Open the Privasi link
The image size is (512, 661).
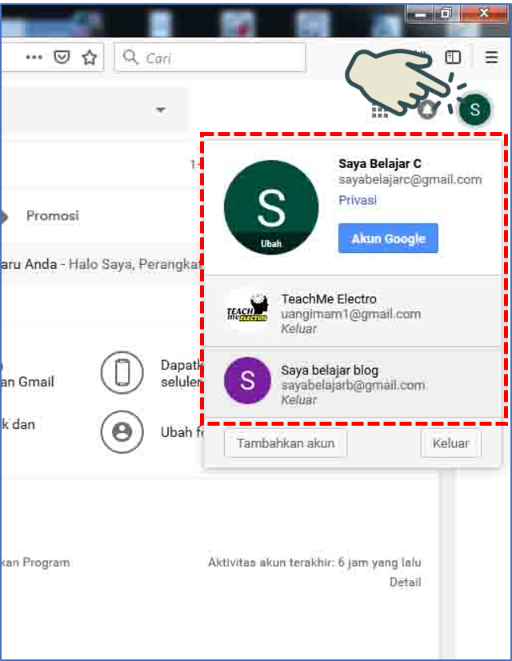tap(358, 200)
